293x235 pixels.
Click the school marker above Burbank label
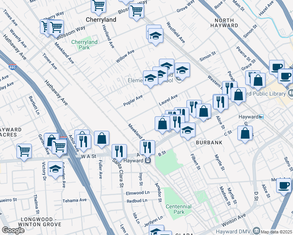click(188, 130)
